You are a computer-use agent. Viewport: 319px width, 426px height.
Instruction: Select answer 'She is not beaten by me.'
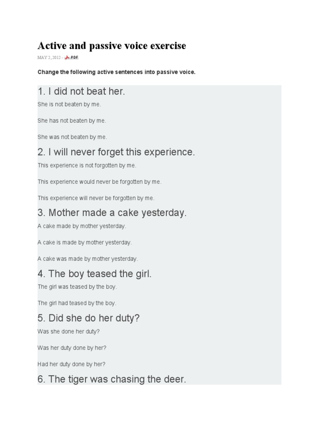point(69,104)
